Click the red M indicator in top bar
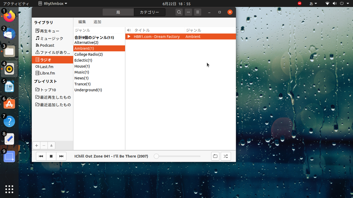This screenshot has width=353, height=198. (x=299, y=4)
